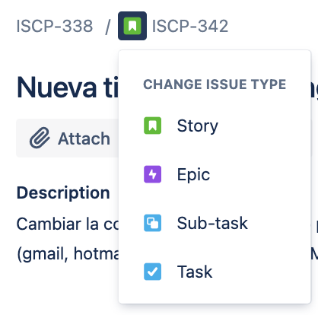The image size is (318, 315).
Task: Open issue ISCP-342 breadcrumb link
Action: point(190,26)
